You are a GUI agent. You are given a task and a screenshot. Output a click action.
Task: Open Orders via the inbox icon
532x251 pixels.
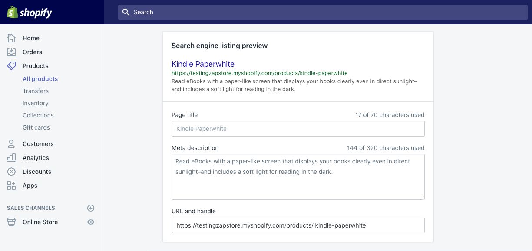coord(11,52)
